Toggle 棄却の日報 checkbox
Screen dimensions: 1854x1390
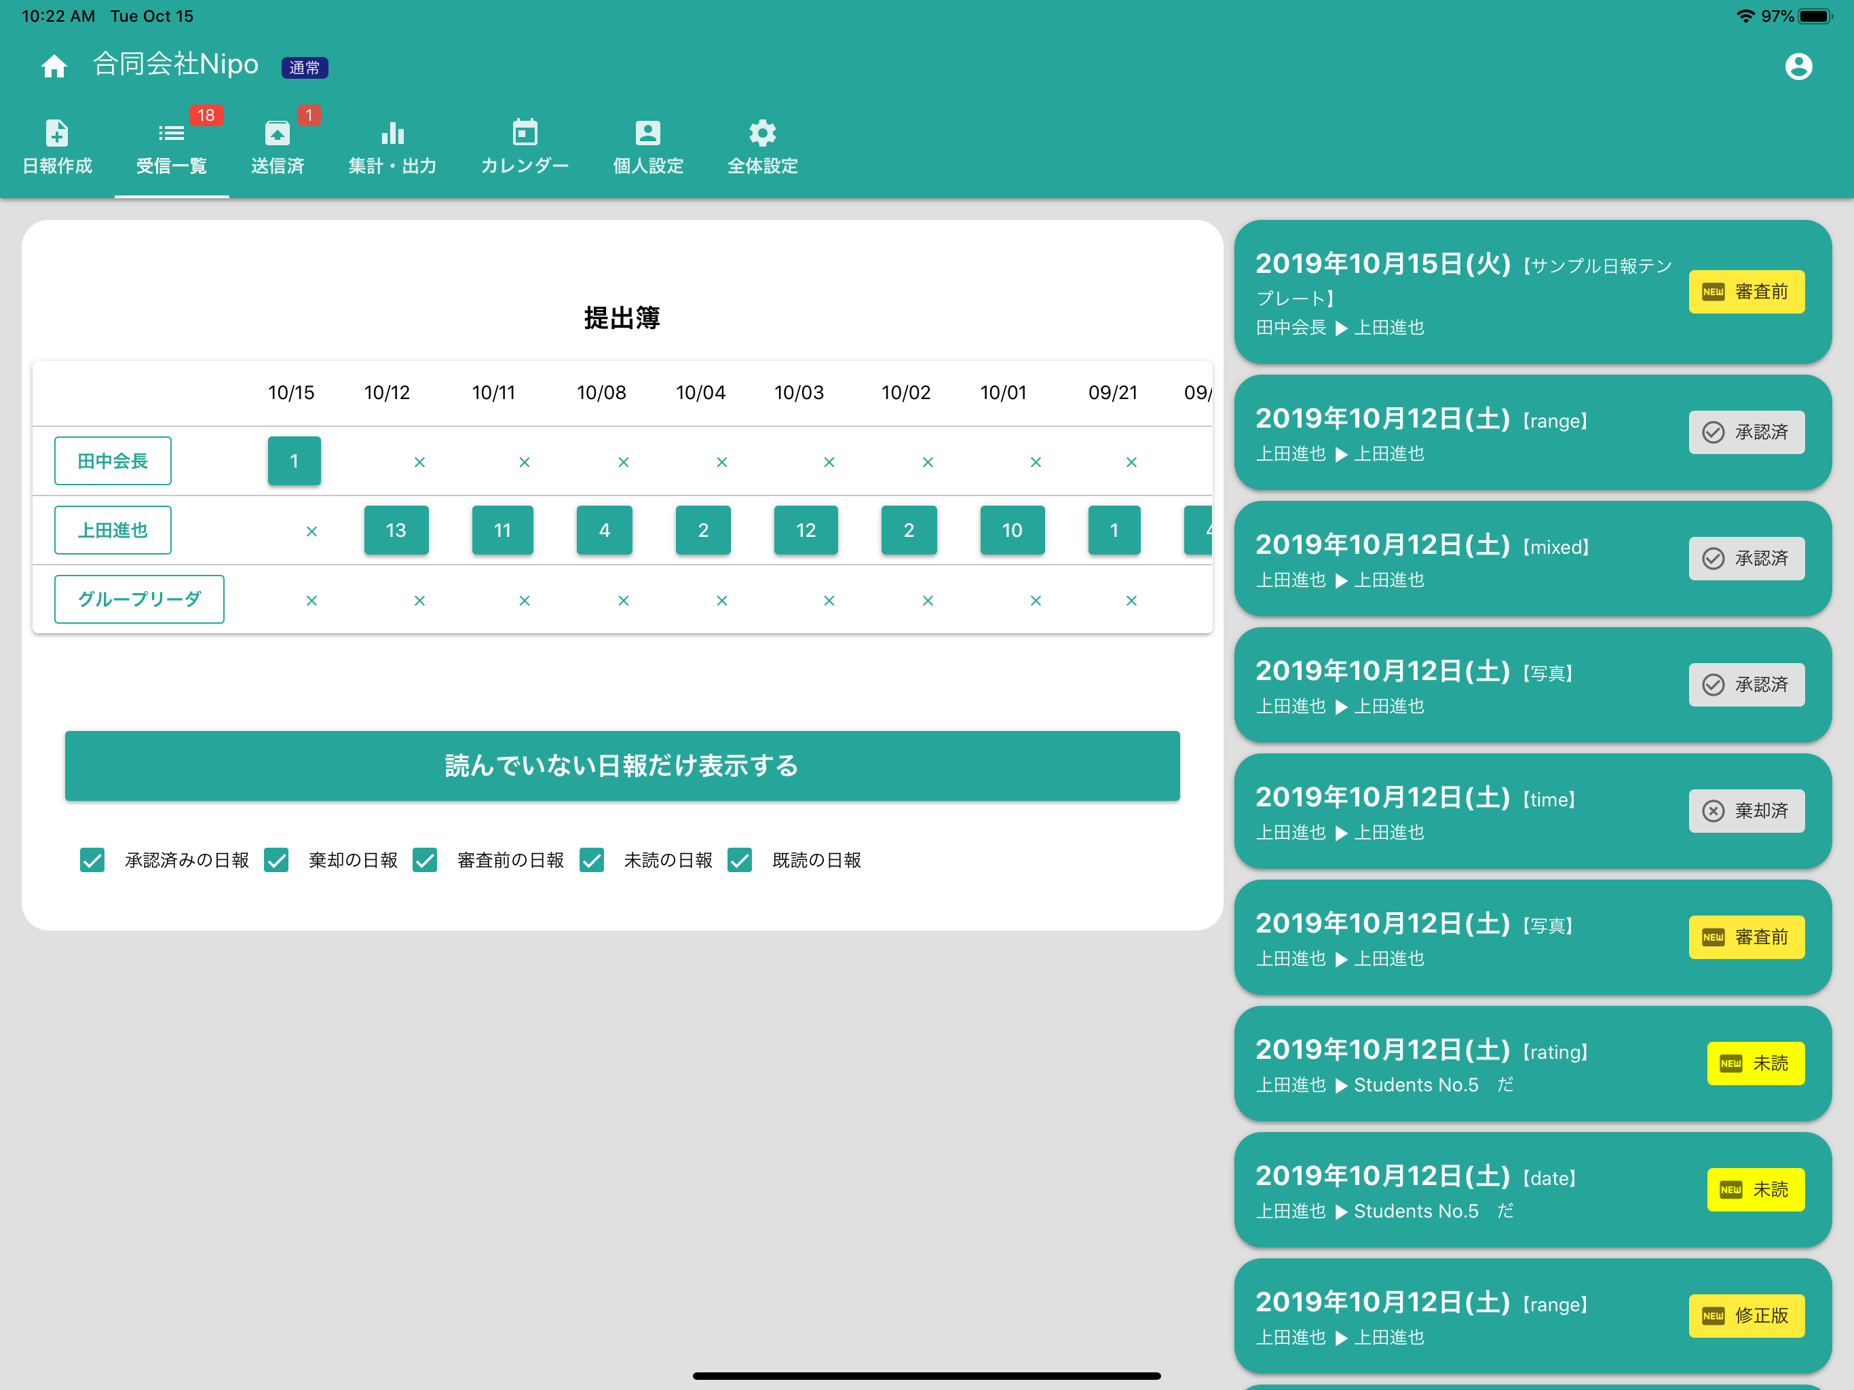pos(277,860)
